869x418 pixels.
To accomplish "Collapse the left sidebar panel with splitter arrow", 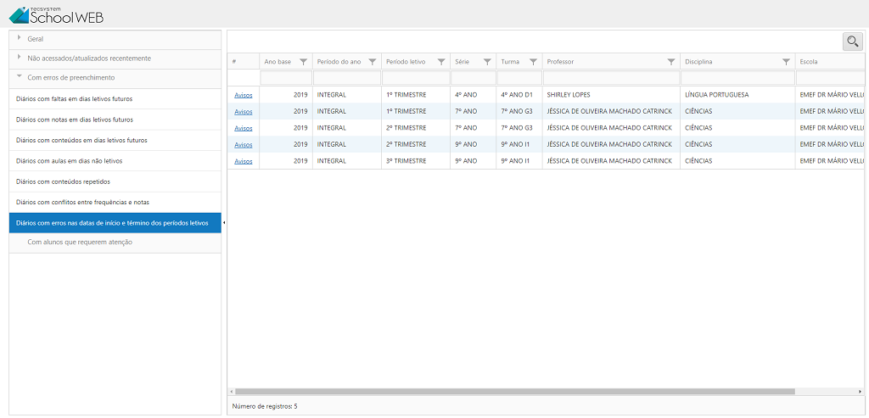I will tap(224, 223).
